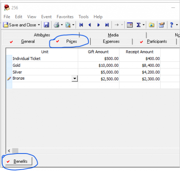Screen dimensions: 180x171
Task: Click the Favorites folder star icon
Action: (152, 25)
